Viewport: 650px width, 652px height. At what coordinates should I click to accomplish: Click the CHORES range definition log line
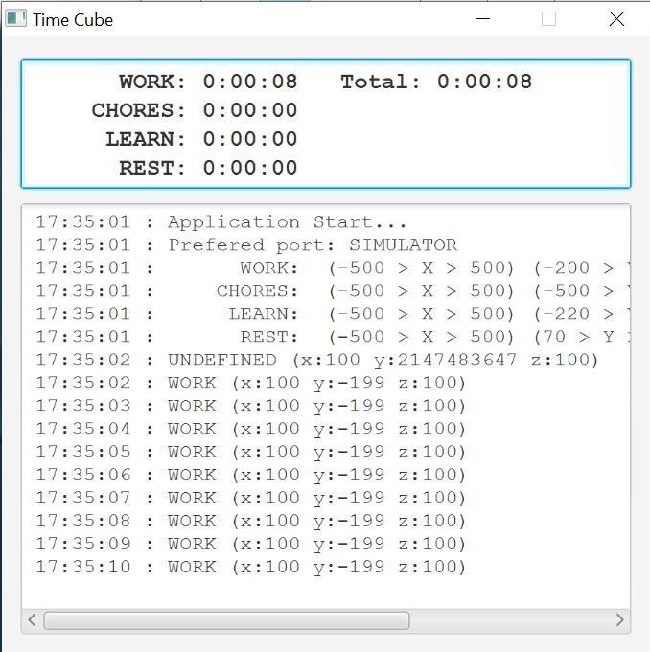pyautogui.click(x=333, y=291)
